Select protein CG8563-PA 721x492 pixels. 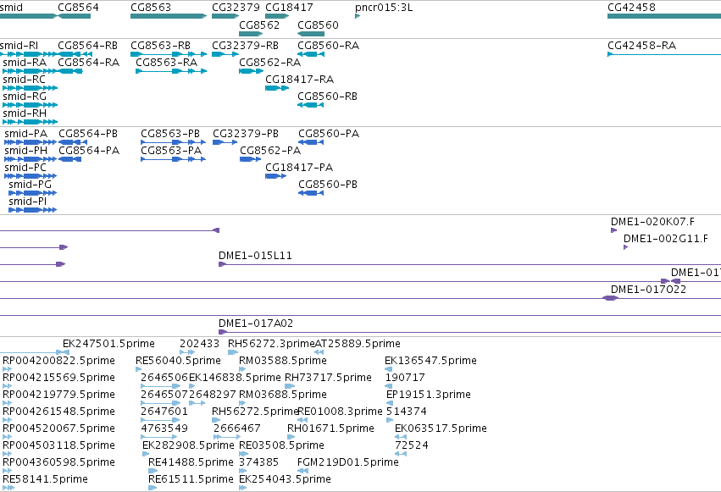(x=171, y=151)
